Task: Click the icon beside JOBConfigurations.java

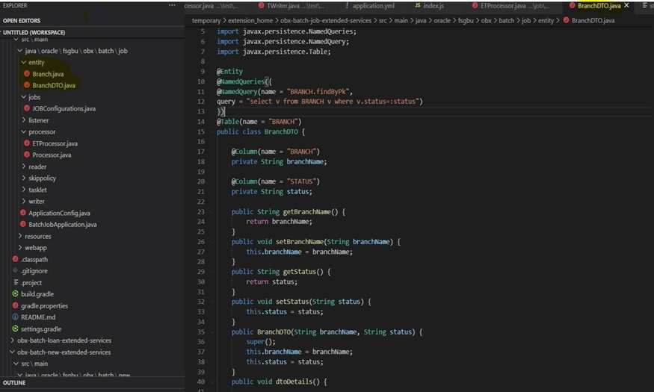Action: click(x=27, y=108)
